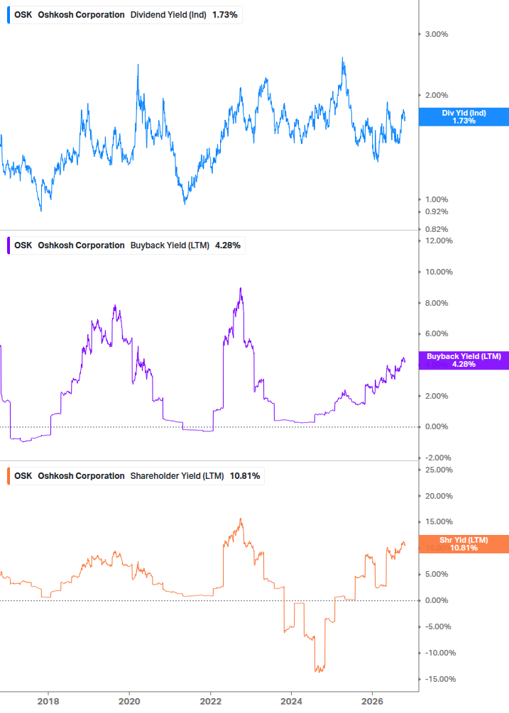Click the 15.00% tick on shareholder yield axis
This screenshot has width=509, height=713.
click(x=439, y=522)
